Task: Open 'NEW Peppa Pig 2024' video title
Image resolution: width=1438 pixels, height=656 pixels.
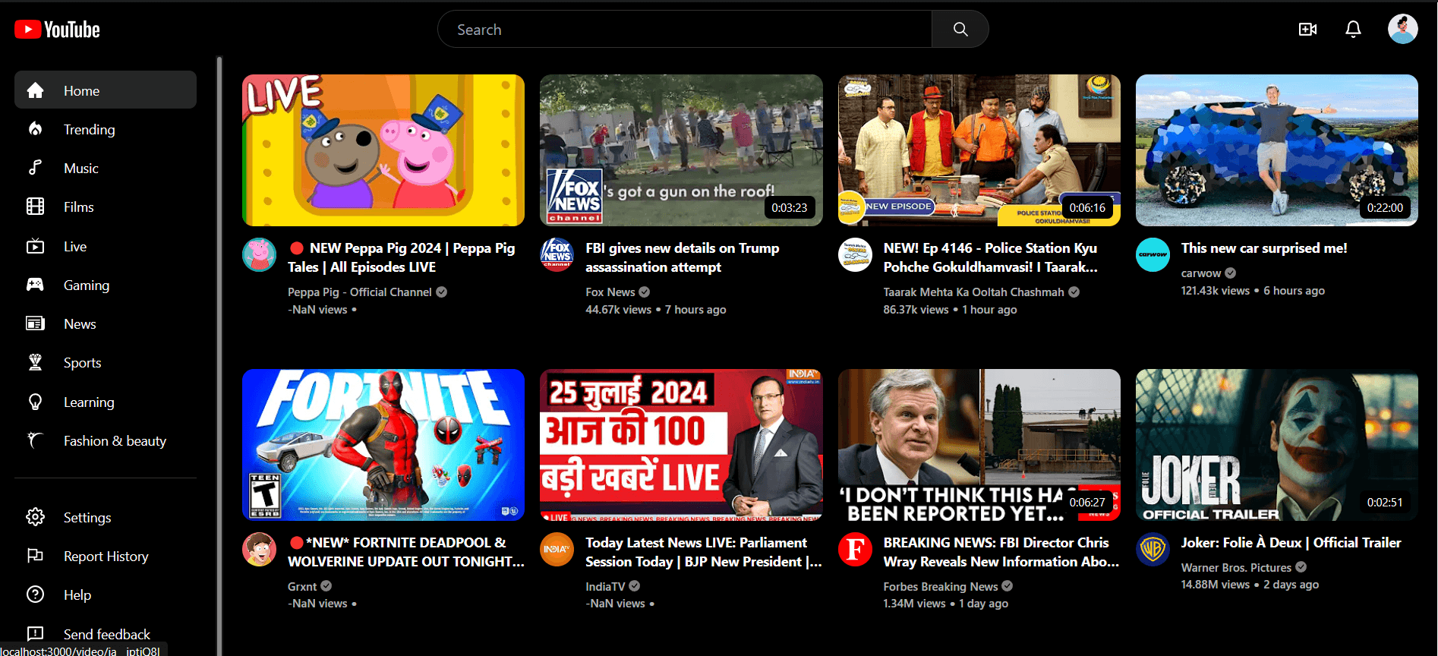Action: point(402,257)
